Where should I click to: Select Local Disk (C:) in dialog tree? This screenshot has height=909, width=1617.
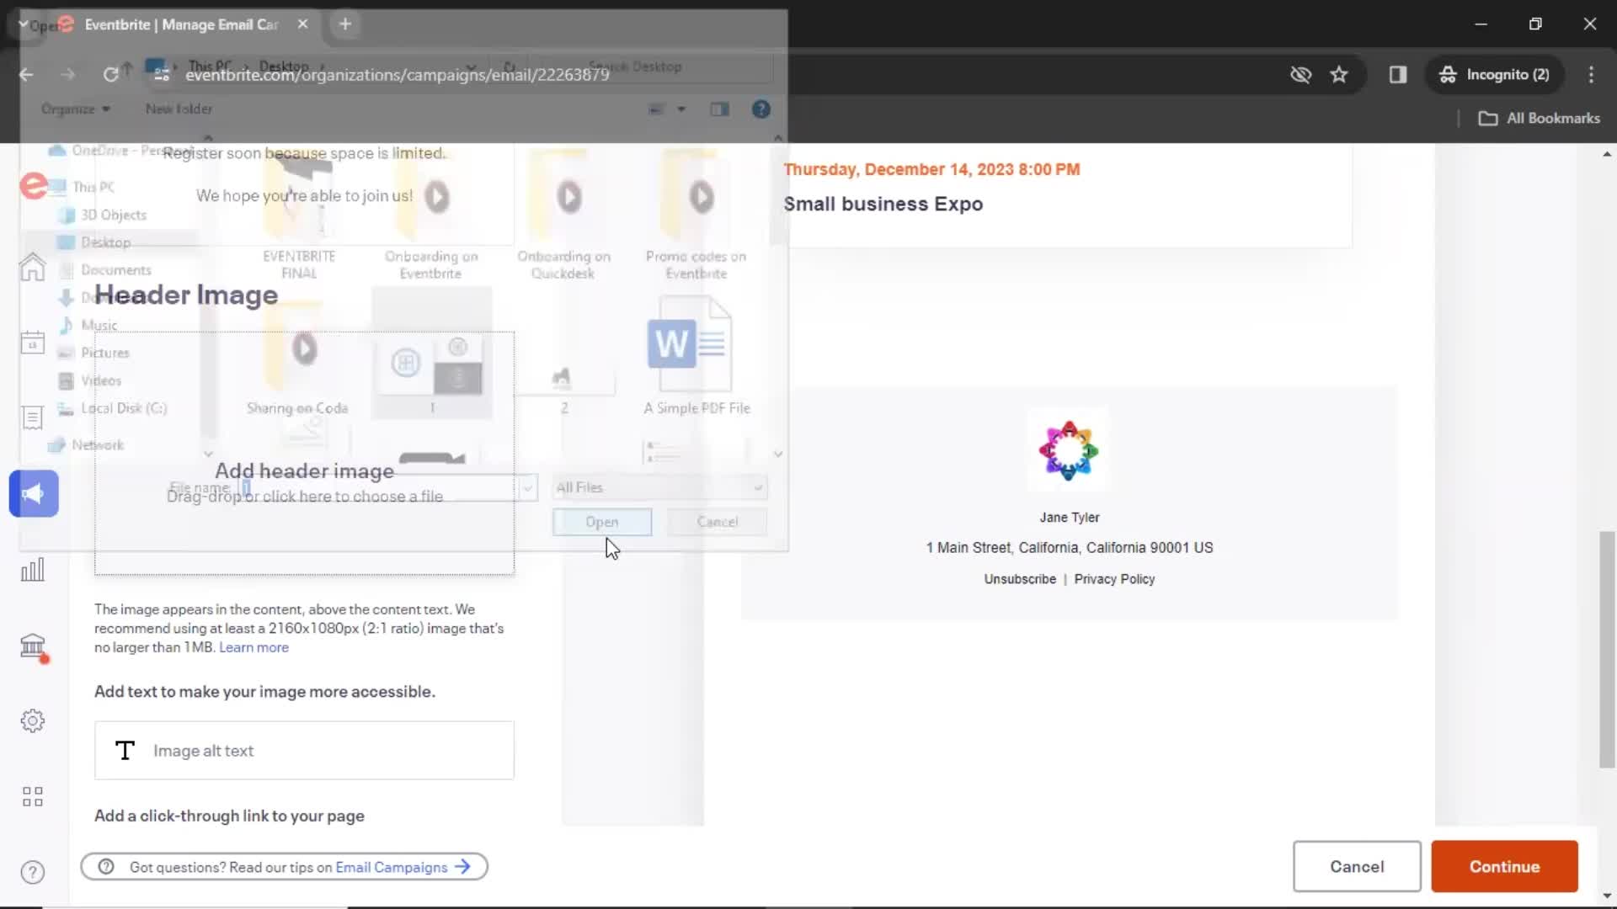point(113,408)
